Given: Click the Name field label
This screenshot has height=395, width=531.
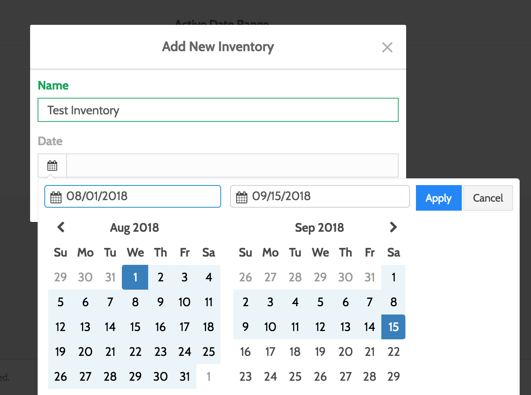Looking at the screenshot, I should pos(53,85).
